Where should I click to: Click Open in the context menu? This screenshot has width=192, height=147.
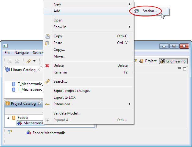[89, 20]
